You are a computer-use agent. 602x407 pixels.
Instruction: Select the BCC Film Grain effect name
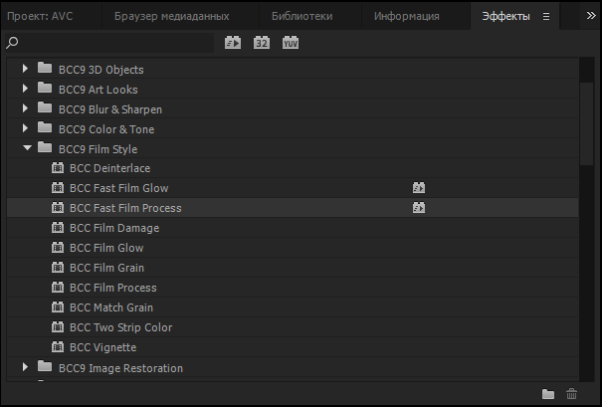(x=106, y=268)
